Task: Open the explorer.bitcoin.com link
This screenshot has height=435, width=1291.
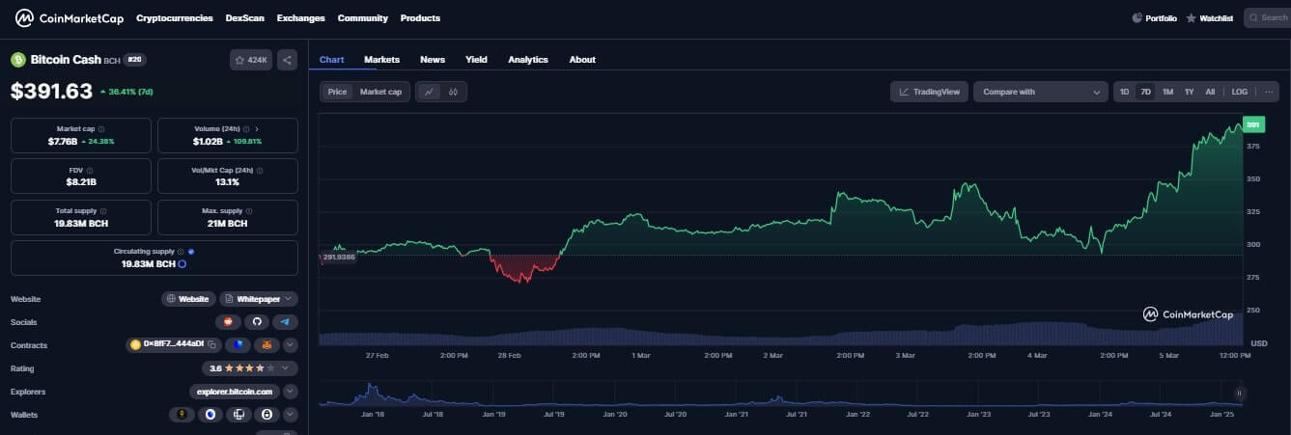Action: 236,392
